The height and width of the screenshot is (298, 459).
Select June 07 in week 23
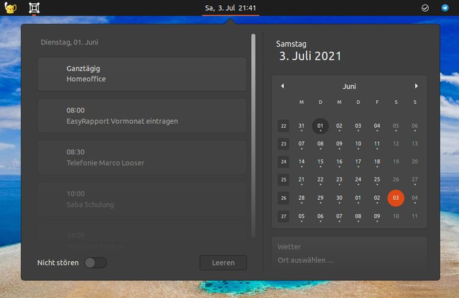(301, 144)
